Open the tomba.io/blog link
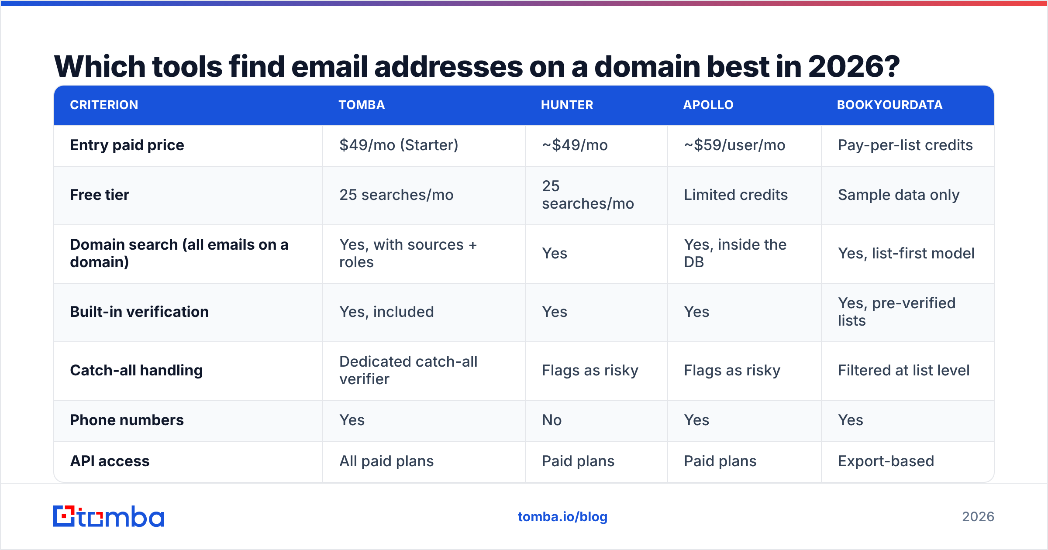Screen dimensions: 1048x550 [x=562, y=517]
